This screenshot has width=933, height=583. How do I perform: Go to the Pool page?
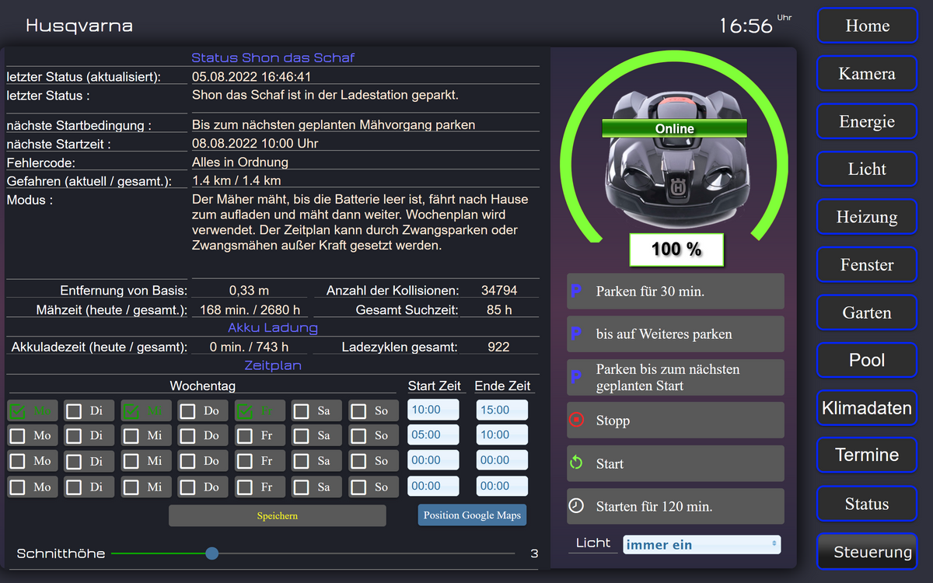867,360
